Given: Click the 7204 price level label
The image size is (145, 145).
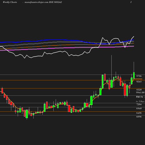Looking at the screenshot, I should pyautogui.click(x=139, y=104).
